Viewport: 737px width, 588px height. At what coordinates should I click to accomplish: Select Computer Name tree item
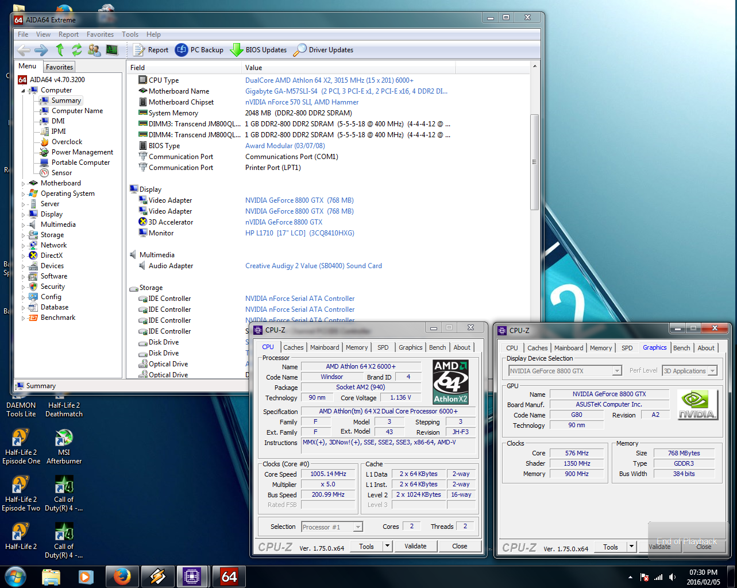pos(77,111)
